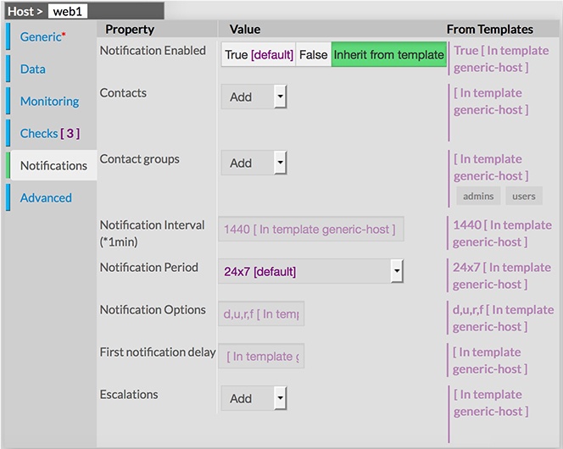Click the admins contact group tag
This screenshot has height=449, width=563.
point(478,197)
